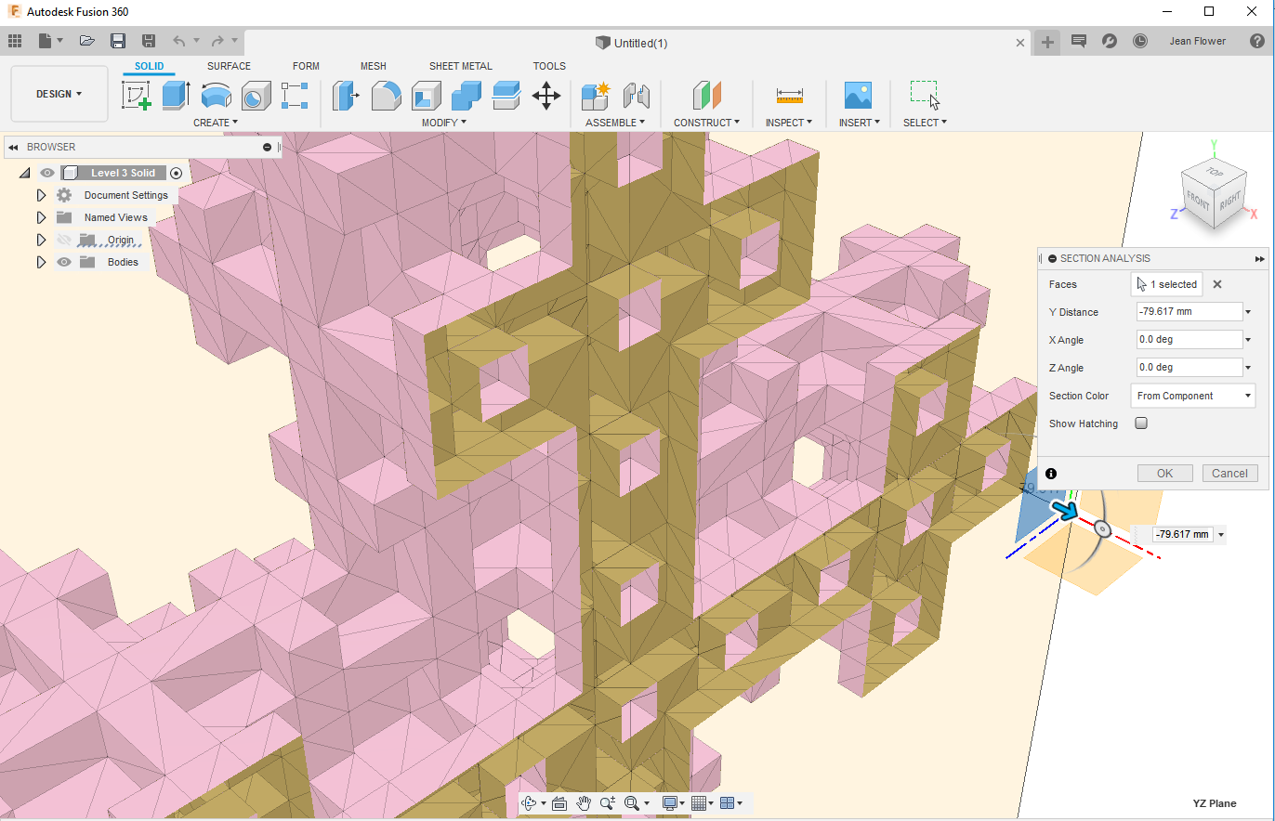The height and width of the screenshot is (821, 1275).
Task: Select the Create Sketch tool
Action: [x=138, y=95]
